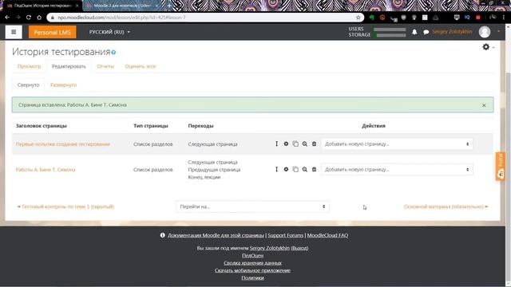Click the Заголовок страницы column header
511x287 pixels.
[42, 126]
